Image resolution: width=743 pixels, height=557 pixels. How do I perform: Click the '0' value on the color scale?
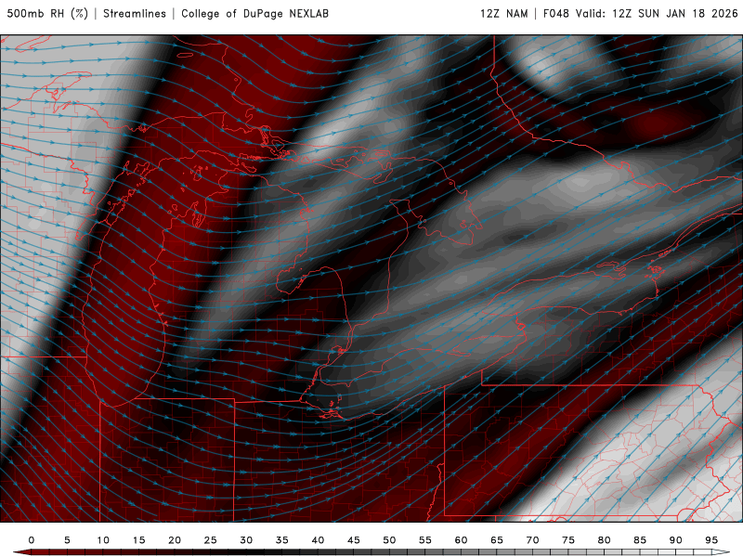(32, 540)
